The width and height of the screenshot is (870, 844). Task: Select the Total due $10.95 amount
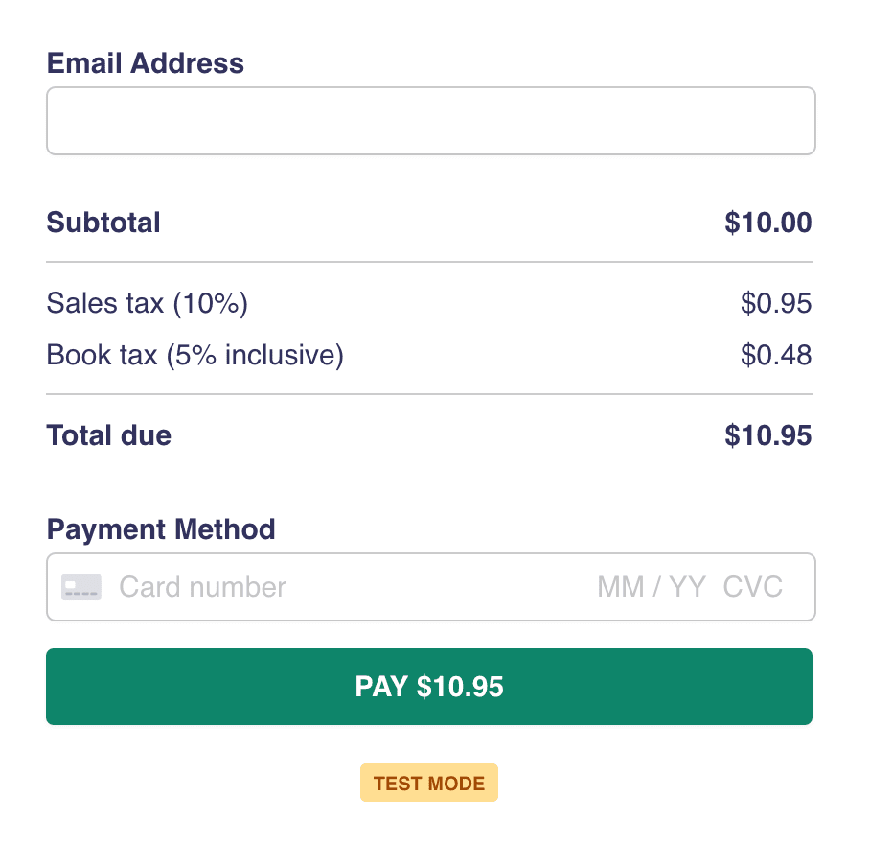[x=767, y=435]
